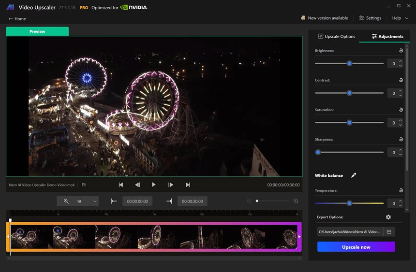Click the Temperature slider handle
The image size is (416, 272).
coord(349,203)
